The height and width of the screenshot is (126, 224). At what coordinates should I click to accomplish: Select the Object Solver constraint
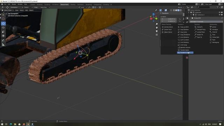pyautogui.click(x=167, y=32)
